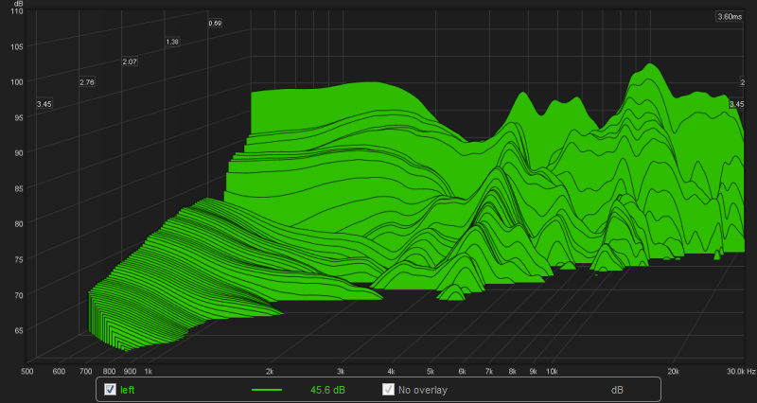Click the 95 dB axis label

click(x=19, y=117)
